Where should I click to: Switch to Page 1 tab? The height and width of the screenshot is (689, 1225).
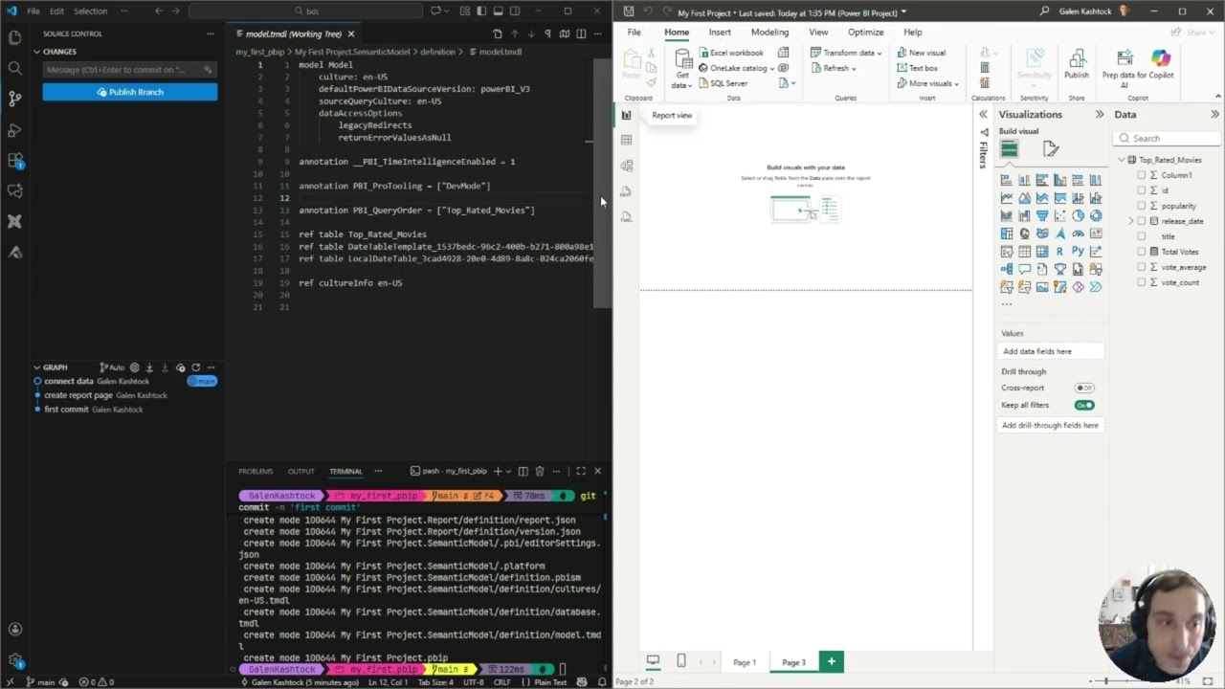tap(744, 662)
